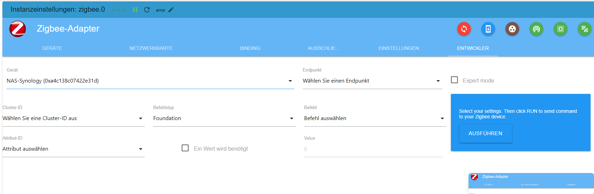Open the Attribut-ID dropdown
The height and width of the screenshot is (194, 594).
[x=73, y=149]
